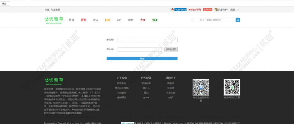The height and width of the screenshot is (124, 294).
Task: Open the gitee partner link
Action: click(146, 98)
